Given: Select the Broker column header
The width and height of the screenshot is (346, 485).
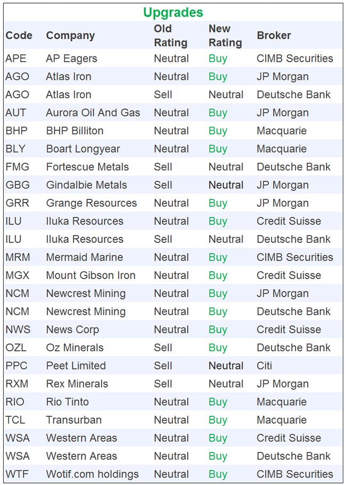Looking at the screenshot, I should pos(274,36).
